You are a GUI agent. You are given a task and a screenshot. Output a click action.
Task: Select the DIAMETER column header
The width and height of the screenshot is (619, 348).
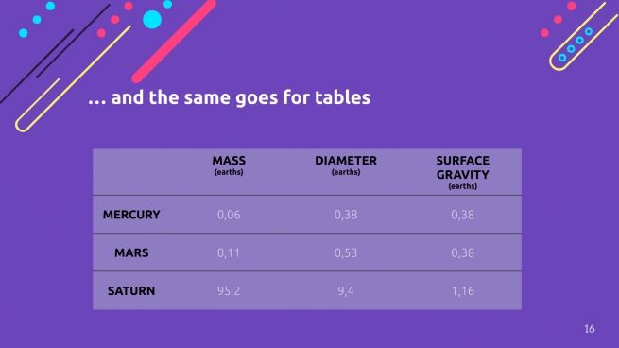346,165
